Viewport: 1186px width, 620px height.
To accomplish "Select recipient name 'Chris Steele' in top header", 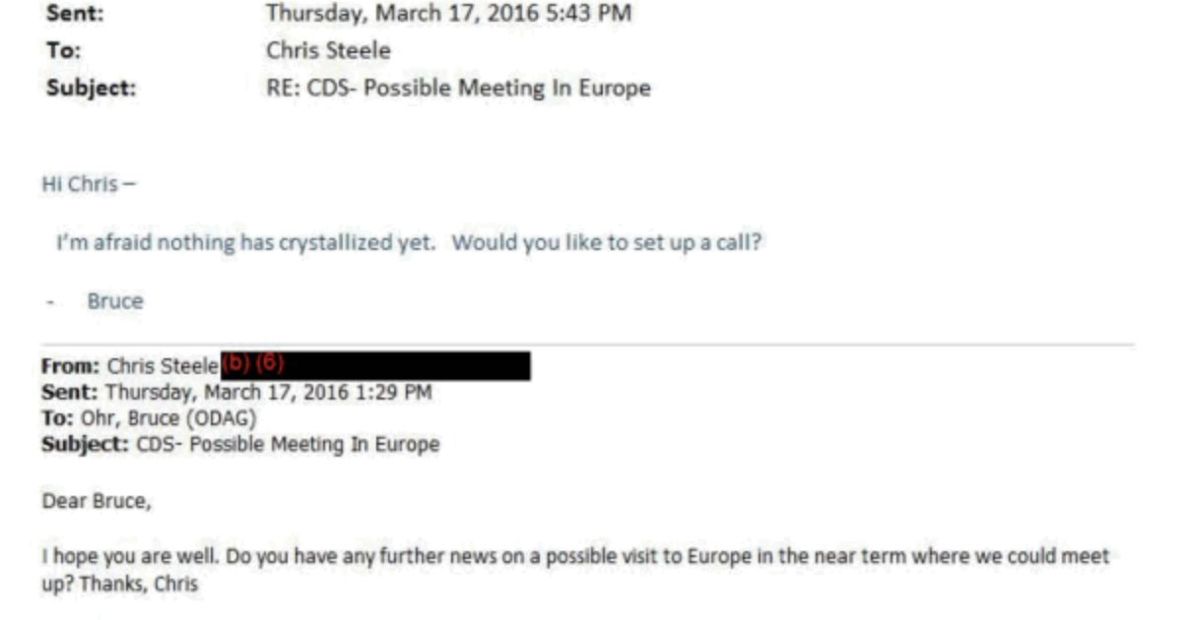I will pos(328,51).
